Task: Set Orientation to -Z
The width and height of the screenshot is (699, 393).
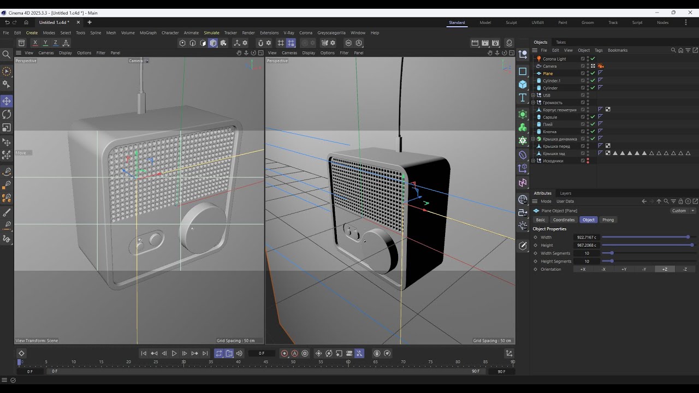Action: 685,269
